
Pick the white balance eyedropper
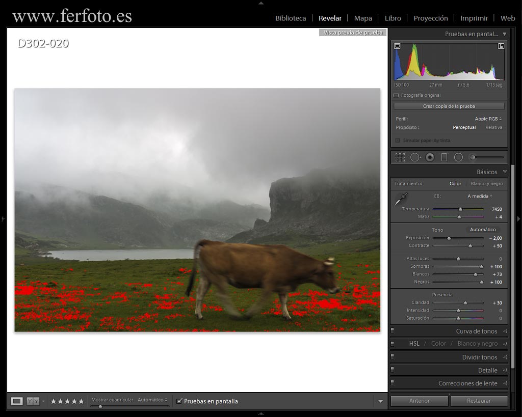pos(401,199)
